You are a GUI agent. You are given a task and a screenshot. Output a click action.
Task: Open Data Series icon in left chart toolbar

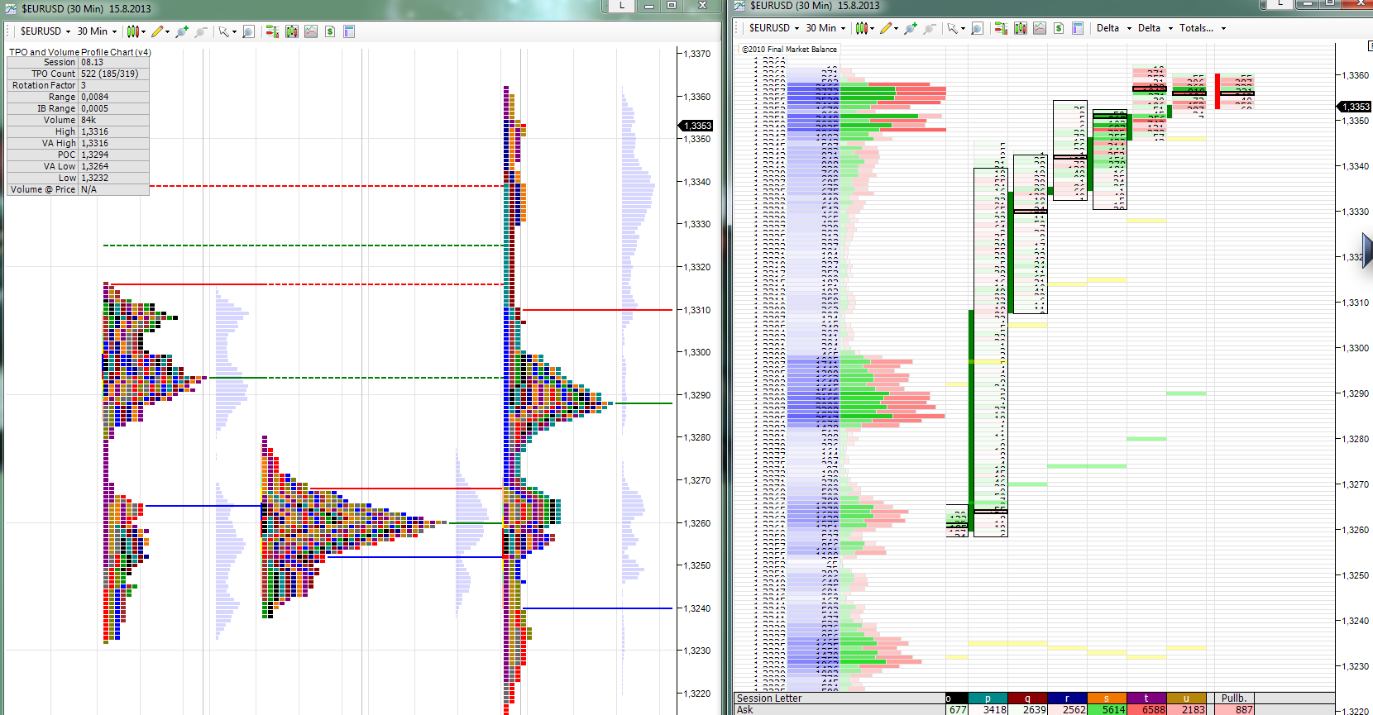coord(292,31)
